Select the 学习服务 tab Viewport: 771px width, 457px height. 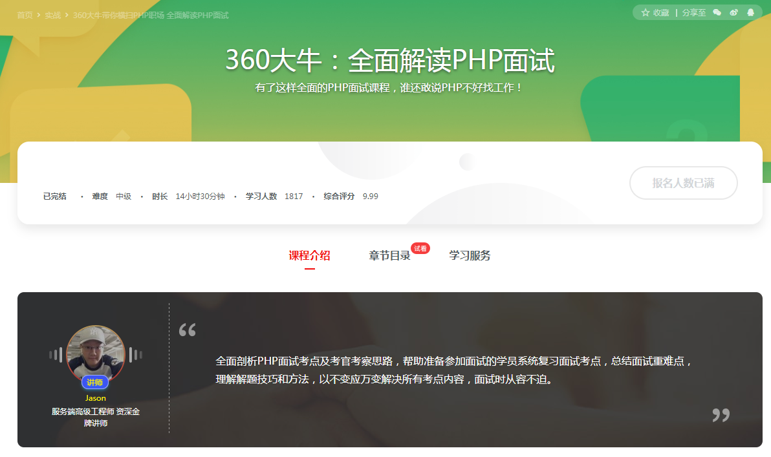pos(470,255)
